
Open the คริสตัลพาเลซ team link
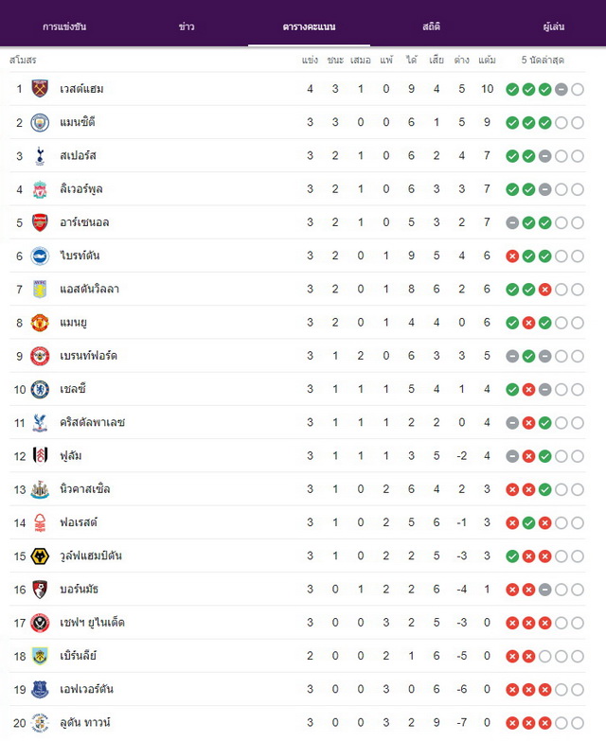[x=92, y=422]
